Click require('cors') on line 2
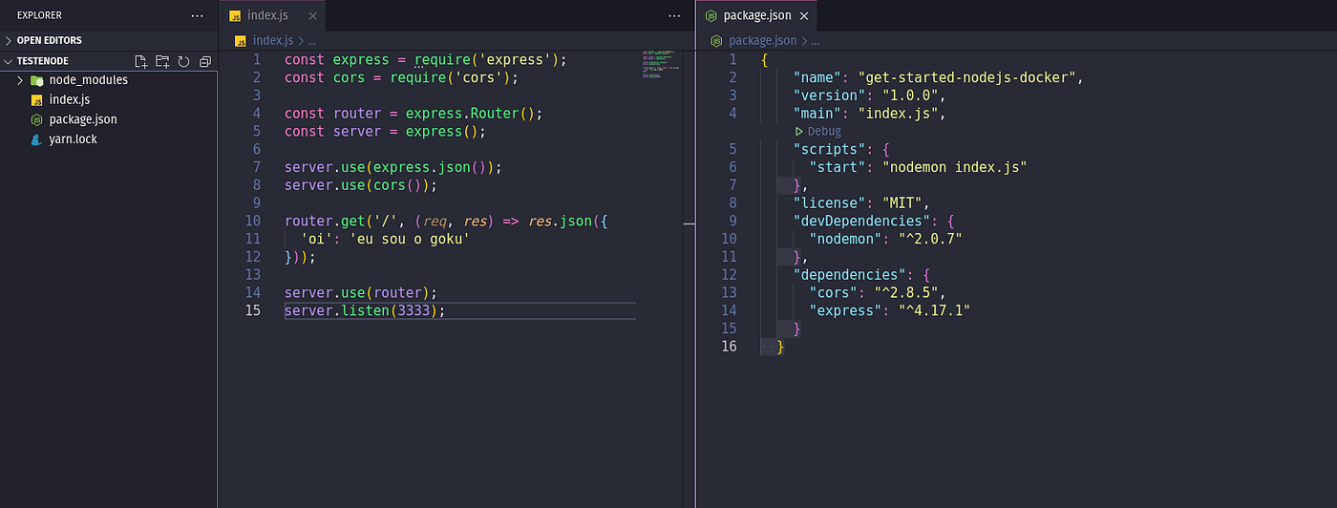The width and height of the screenshot is (1337, 508). [450, 77]
